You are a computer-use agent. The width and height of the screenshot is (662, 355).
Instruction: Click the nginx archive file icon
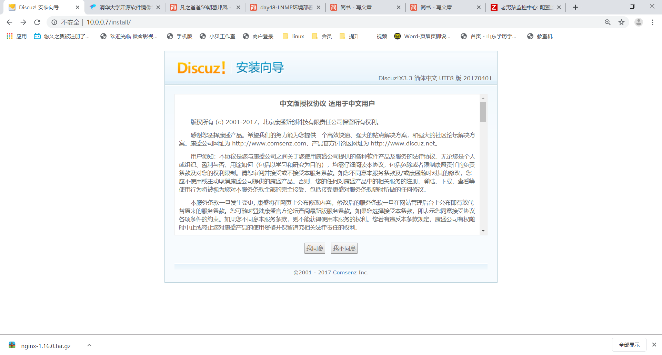12,345
